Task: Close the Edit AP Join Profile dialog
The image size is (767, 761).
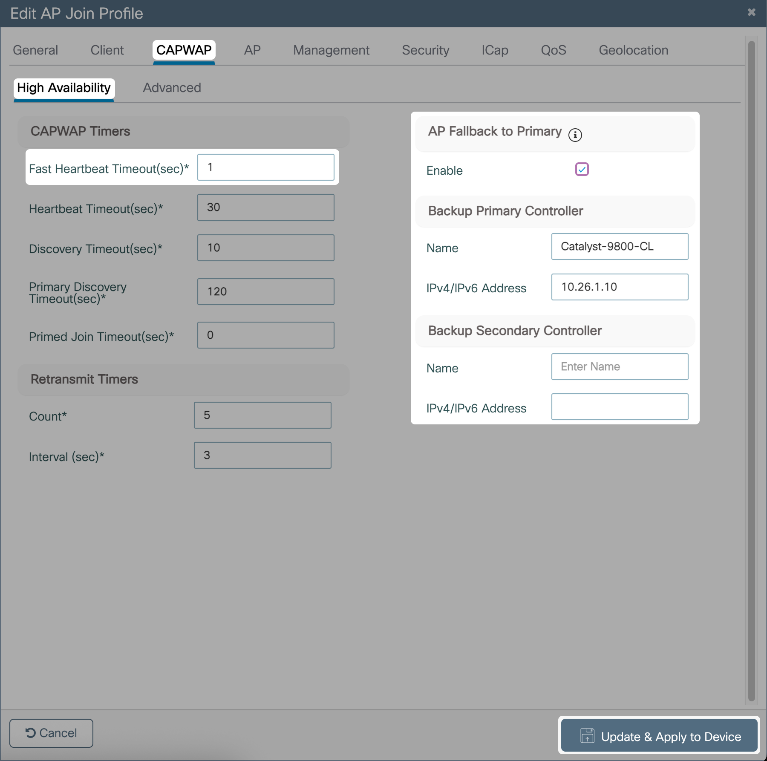Action: [751, 12]
